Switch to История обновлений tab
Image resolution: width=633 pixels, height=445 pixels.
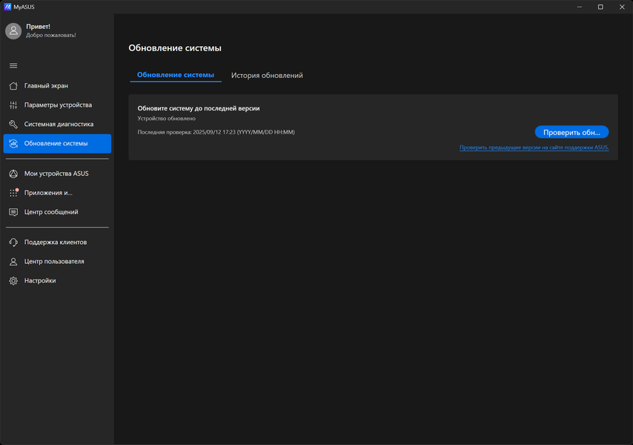[267, 76]
